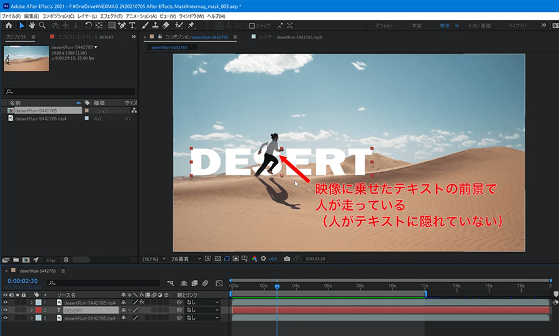The image size is (559, 336).
Task: Pick the Eraser tool
Action: click(x=165, y=25)
